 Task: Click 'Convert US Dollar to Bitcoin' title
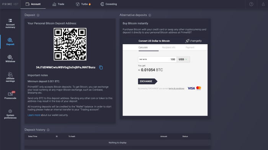point(154,41)
